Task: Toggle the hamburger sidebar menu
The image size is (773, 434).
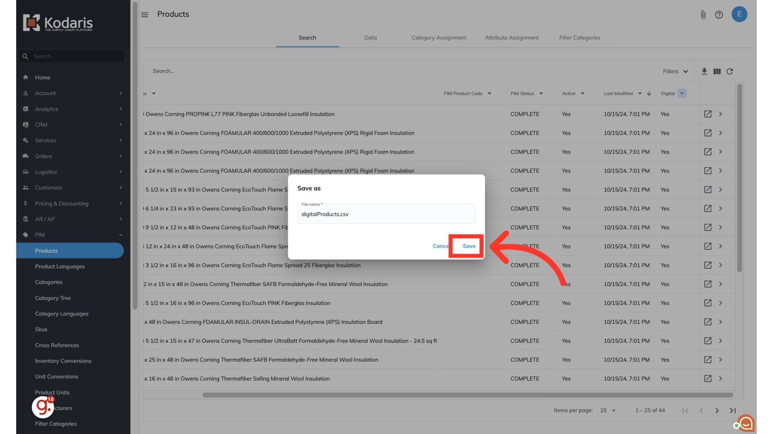Action: coord(145,14)
